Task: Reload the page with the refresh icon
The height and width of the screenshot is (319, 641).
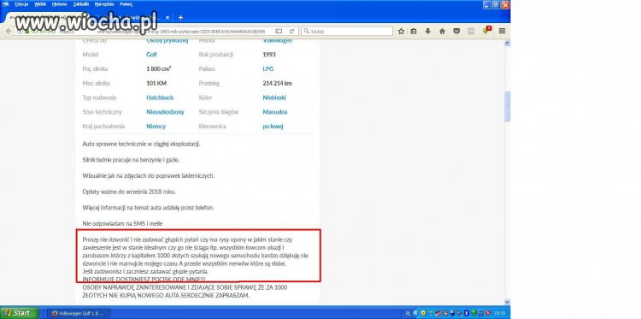Action: (292, 31)
